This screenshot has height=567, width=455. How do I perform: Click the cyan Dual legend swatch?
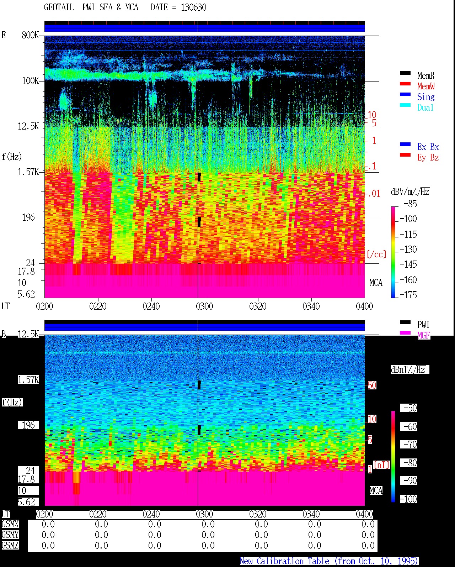405,105
